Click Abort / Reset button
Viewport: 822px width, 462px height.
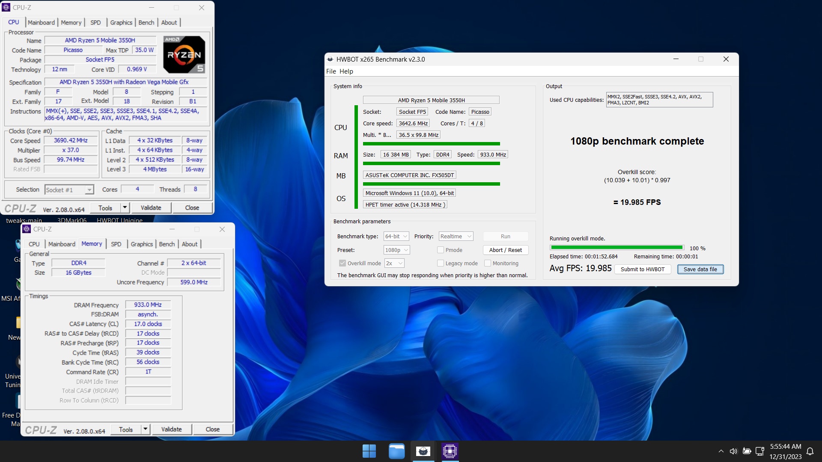tap(506, 250)
